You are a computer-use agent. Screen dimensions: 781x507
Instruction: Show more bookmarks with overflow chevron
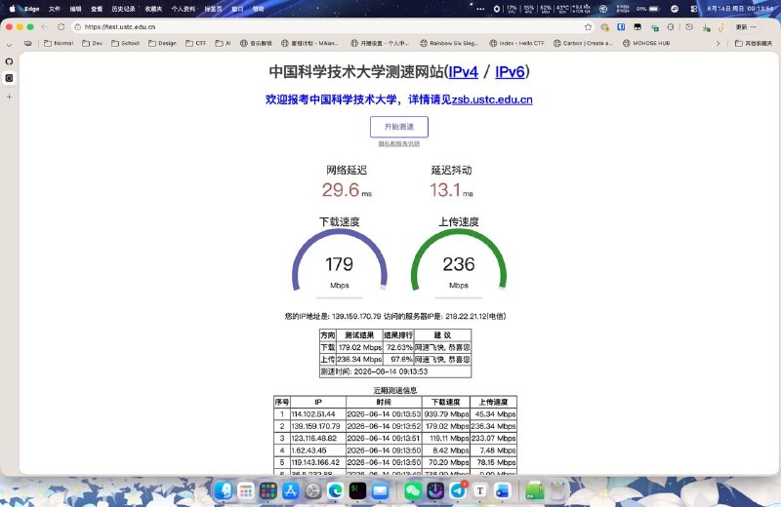coord(718,43)
